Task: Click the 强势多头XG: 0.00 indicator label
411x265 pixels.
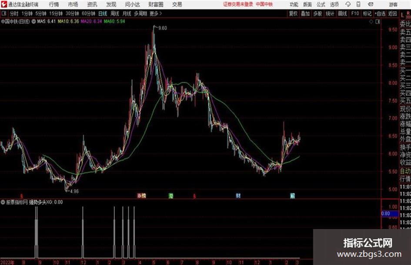Action: pyautogui.click(x=46, y=202)
